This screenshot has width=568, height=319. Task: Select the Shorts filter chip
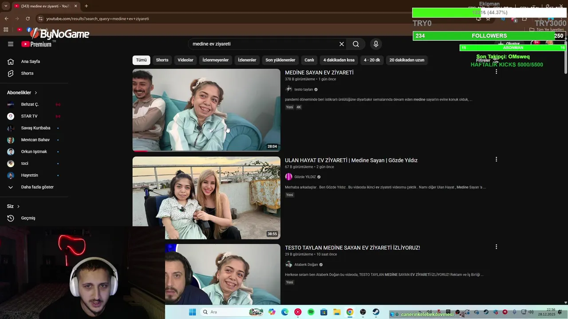click(162, 60)
